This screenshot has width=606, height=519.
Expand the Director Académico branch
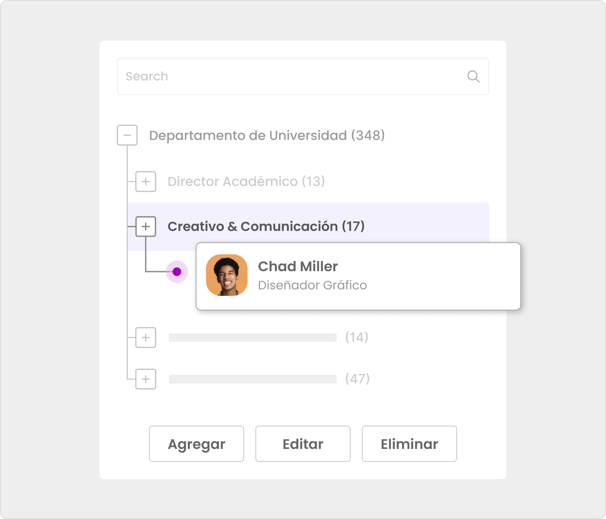coord(146,181)
